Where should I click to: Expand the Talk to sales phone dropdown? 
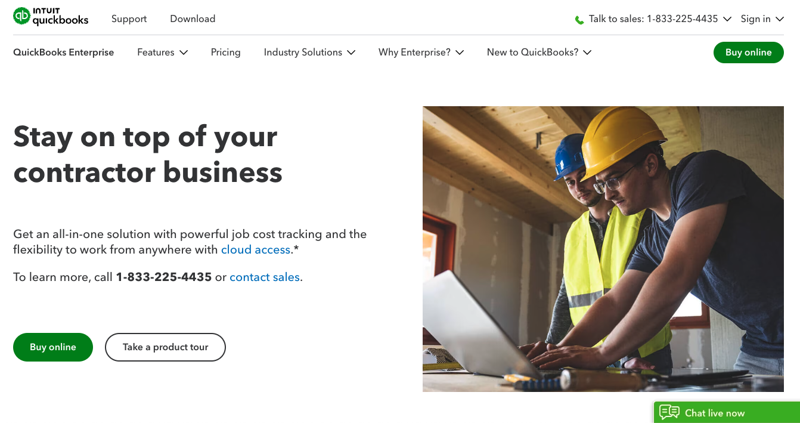727,19
